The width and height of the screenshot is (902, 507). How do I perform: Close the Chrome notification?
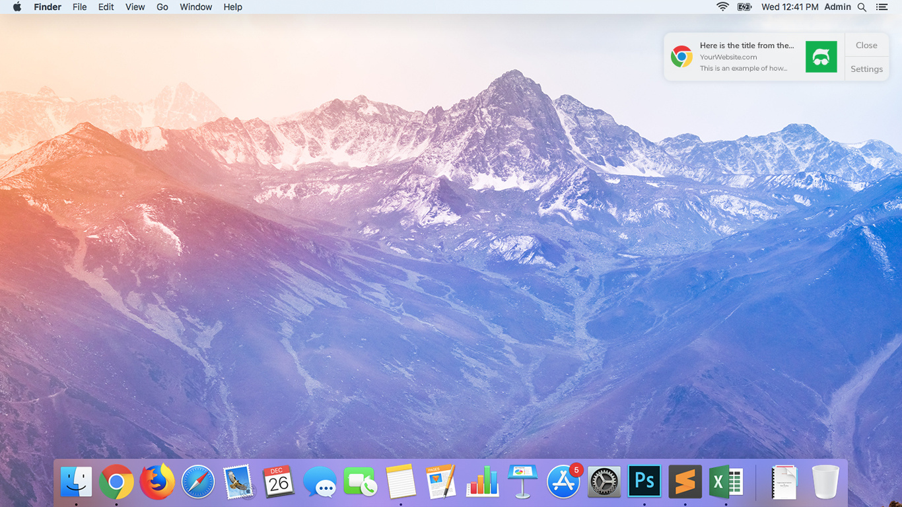866,45
